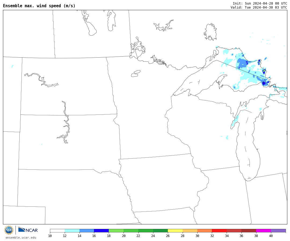Viewport: 290px width, 241px height.
Task: Select the cyan 12-14 color swatch
Action: 72,231
